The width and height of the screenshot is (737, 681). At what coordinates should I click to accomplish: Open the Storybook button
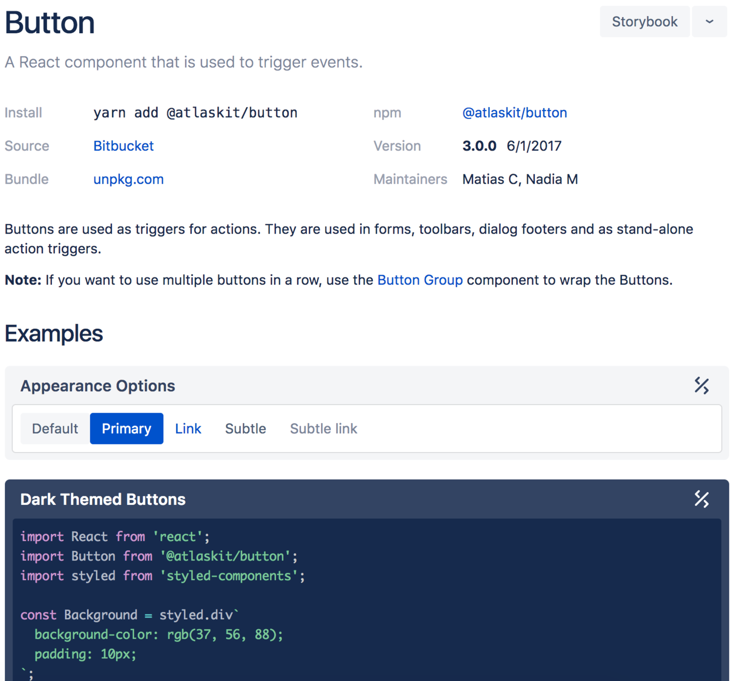(644, 22)
